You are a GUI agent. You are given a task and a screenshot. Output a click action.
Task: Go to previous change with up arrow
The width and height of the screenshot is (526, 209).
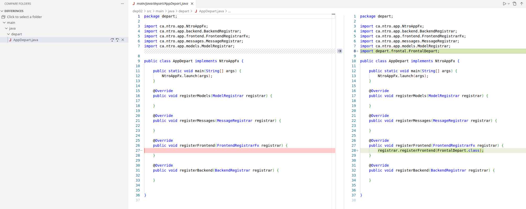(522, 4)
